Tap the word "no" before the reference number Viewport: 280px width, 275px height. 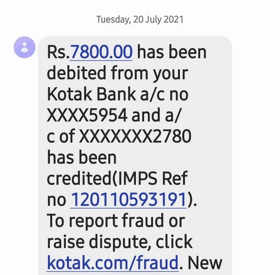pos(56,200)
